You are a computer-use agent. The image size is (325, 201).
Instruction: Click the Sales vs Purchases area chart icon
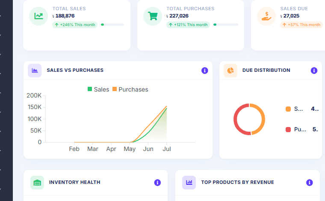click(35, 71)
